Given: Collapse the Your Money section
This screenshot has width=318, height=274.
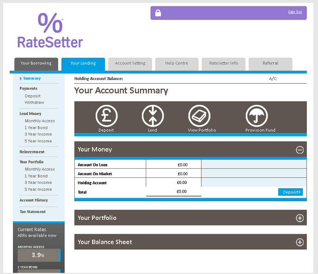Looking at the screenshot, I should click(x=300, y=150).
